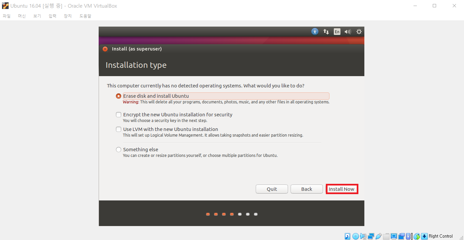Click the red Warning text
This screenshot has width=464, height=240.
coord(131,102)
